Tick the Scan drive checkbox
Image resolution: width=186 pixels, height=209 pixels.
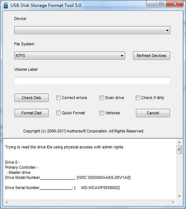(102, 98)
